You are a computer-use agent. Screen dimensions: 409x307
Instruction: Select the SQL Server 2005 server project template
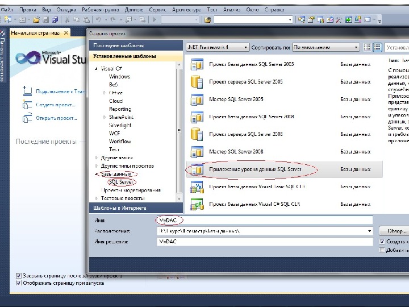[x=285, y=82]
